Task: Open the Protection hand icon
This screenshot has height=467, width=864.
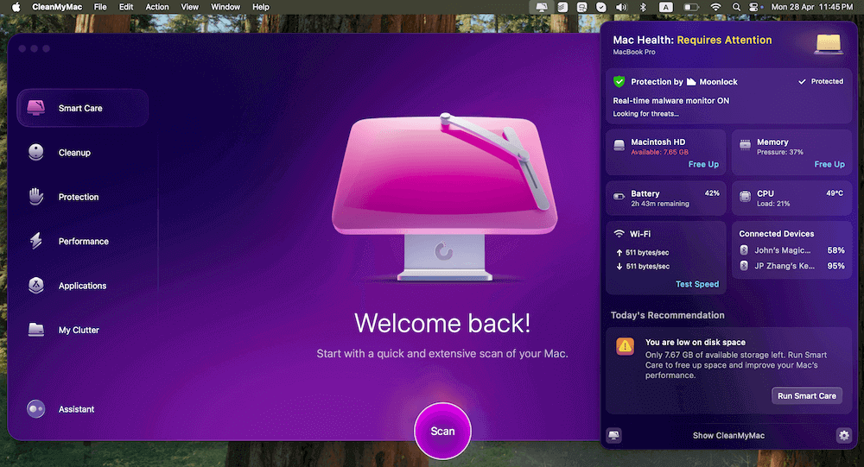Action: pos(35,197)
